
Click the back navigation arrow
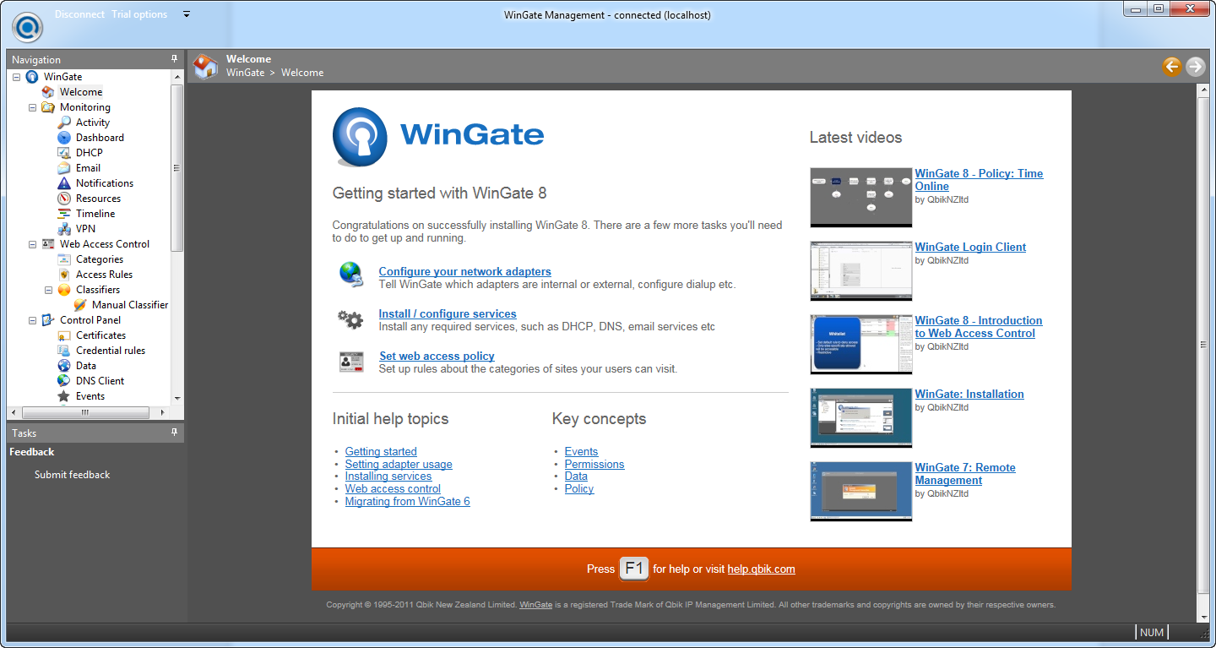pos(1171,66)
